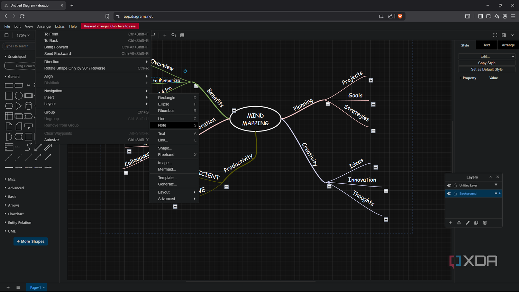The width and height of the screenshot is (519, 292).
Task: Rename layer using pencil icon
Action: (x=467, y=223)
